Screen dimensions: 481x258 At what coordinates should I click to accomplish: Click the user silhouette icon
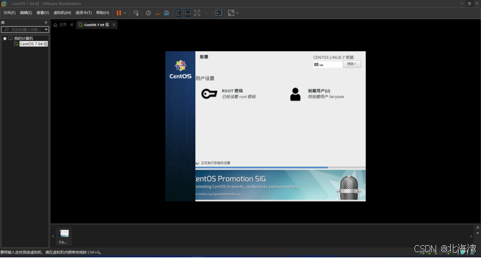pyautogui.click(x=295, y=94)
